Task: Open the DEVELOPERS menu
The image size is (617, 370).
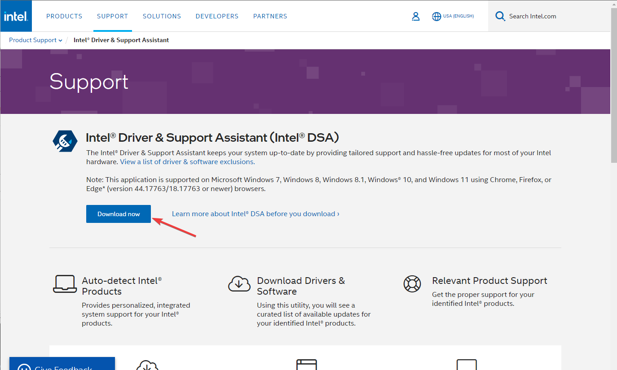Action: [217, 16]
